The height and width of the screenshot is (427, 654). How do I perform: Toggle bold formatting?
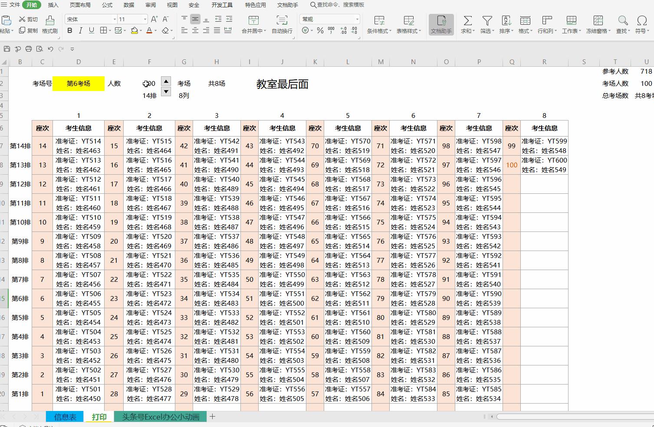tap(69, 30)
